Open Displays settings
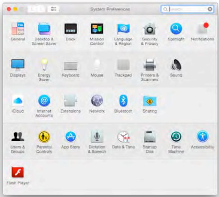The width and height of the screenshot is (219, 197). [x=18, y=65]
